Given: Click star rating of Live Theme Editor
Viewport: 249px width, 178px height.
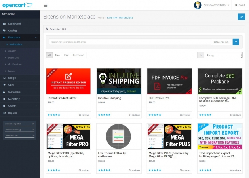Looking at the screenshot, I should click(x=104, y=170).
